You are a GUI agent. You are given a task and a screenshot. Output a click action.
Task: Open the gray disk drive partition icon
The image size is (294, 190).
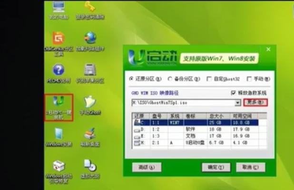pyautogui.click(x=90, y=73)
